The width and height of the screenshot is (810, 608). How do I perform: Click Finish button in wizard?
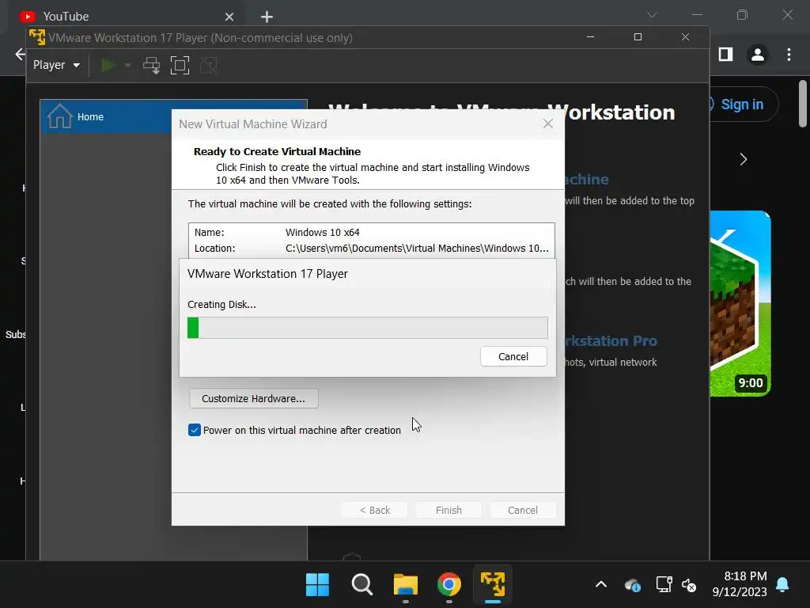tap(449, 510)
